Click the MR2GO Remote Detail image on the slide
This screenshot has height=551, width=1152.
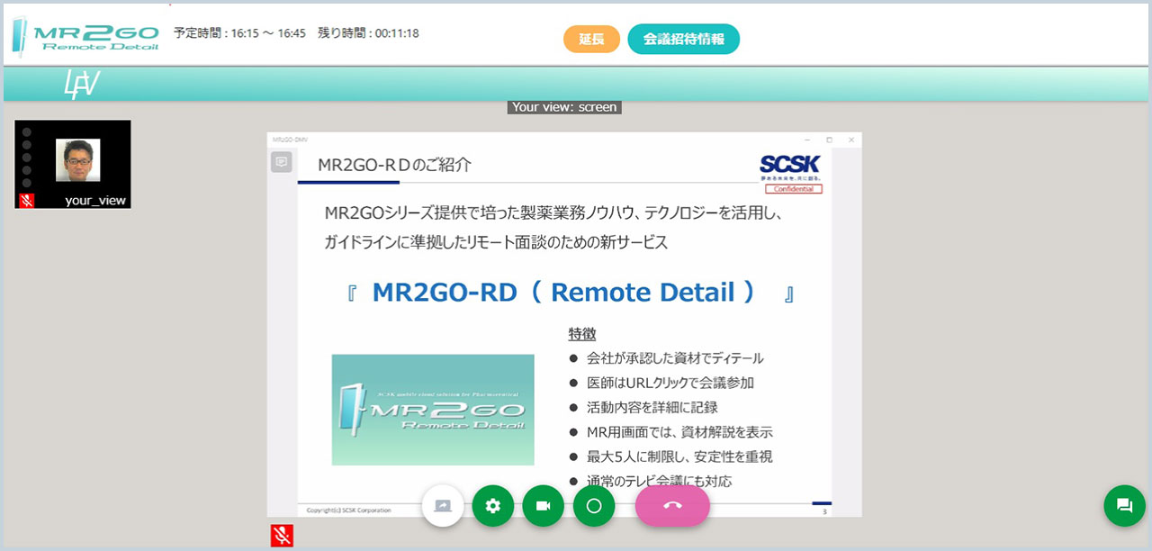tap(433, 410)
